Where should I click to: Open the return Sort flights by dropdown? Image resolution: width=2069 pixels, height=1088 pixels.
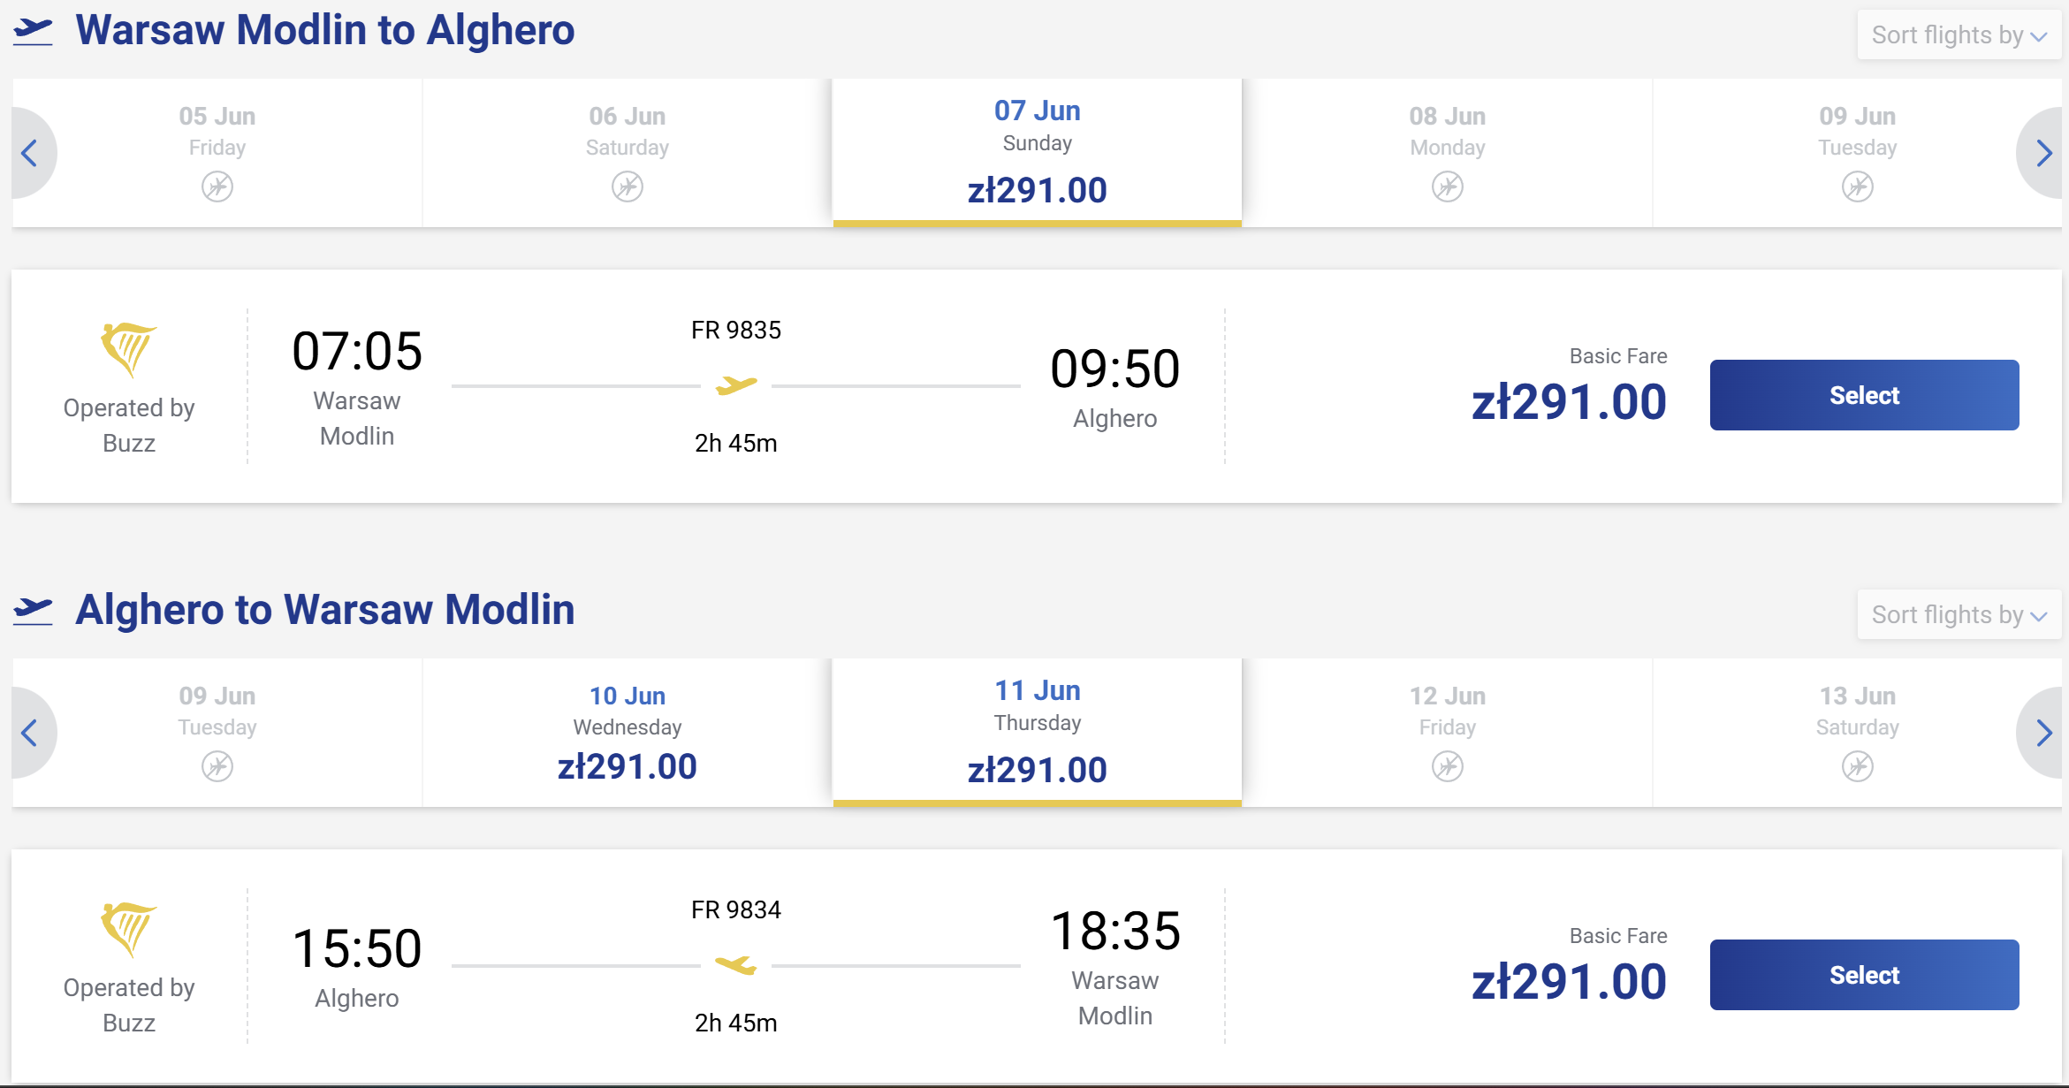click(x=1959, y=615)
